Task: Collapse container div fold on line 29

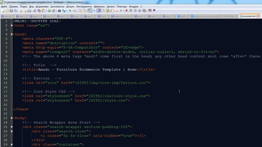Action: [x=12, y=145]
